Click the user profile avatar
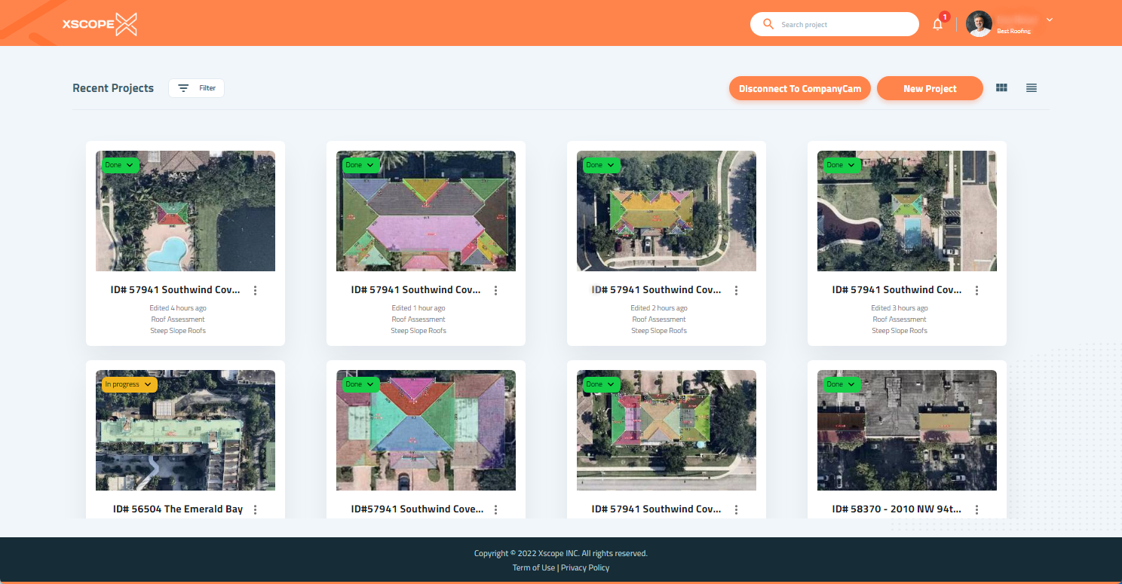Viewport: 1122px width, 584px height. [979, 24]
